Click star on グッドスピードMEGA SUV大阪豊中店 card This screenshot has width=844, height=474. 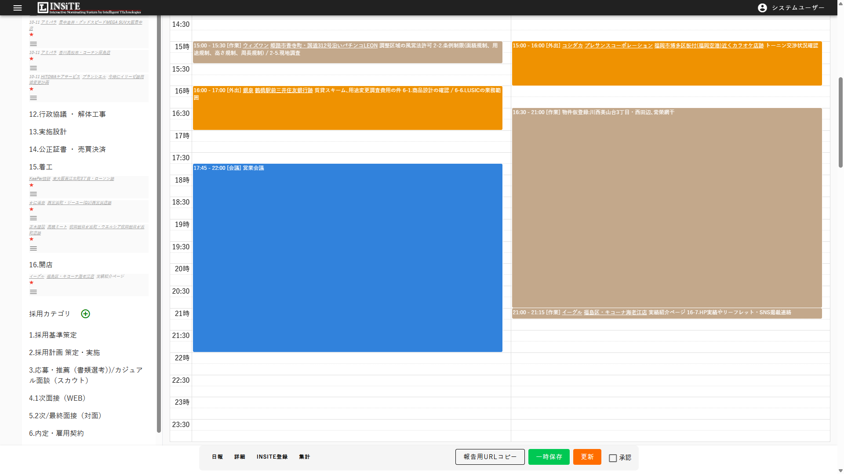(31, 35)
